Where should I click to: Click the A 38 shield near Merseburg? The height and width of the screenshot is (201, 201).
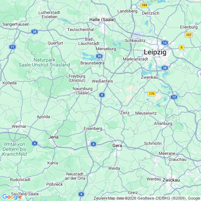coord(99,56)
